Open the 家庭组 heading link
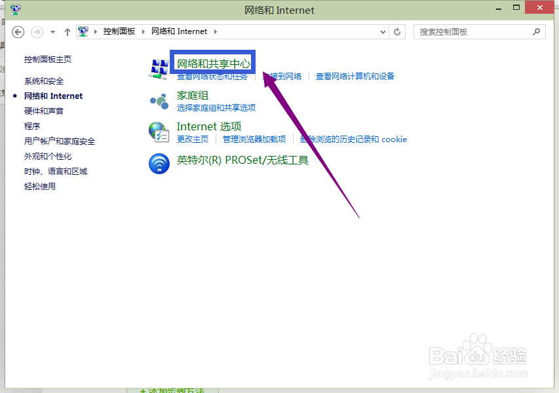559x393 pixels. click(193, 96)
